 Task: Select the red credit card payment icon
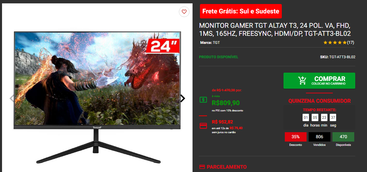pyautogui.click(x=203, y=126)
